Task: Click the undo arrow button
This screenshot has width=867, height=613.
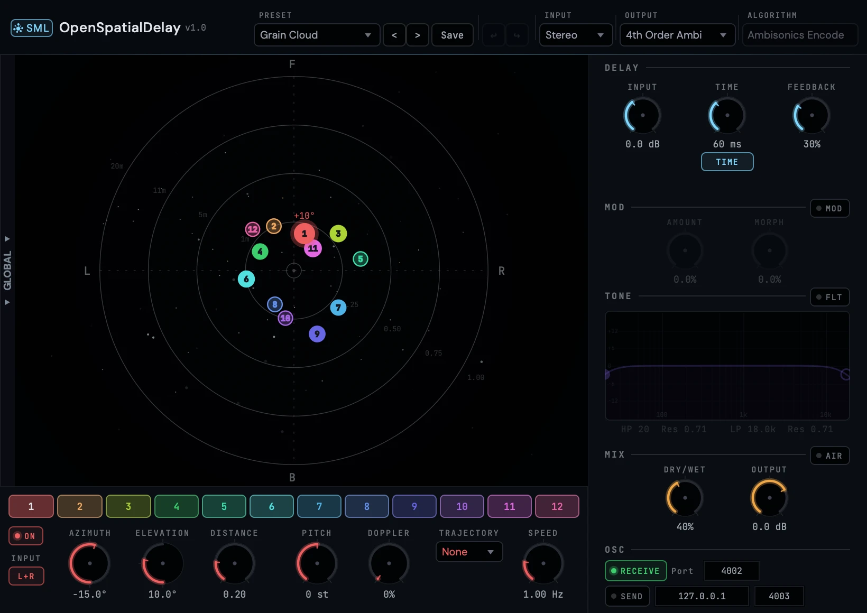Action: click(494, 35)
